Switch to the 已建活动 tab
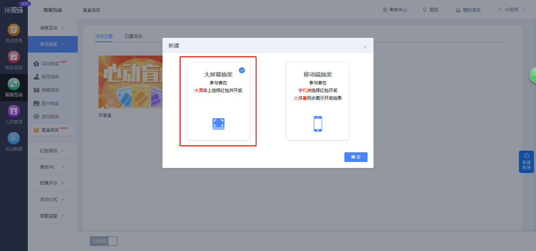 pos(133,36)
